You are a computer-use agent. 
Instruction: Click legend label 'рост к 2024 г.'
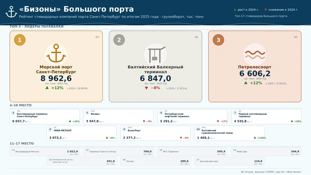pyautogui.click(x=248, y=9)
